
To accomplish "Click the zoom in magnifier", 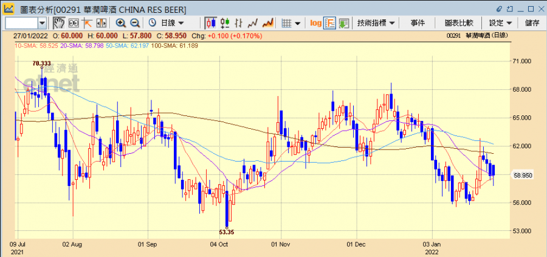I will [120, 23].
